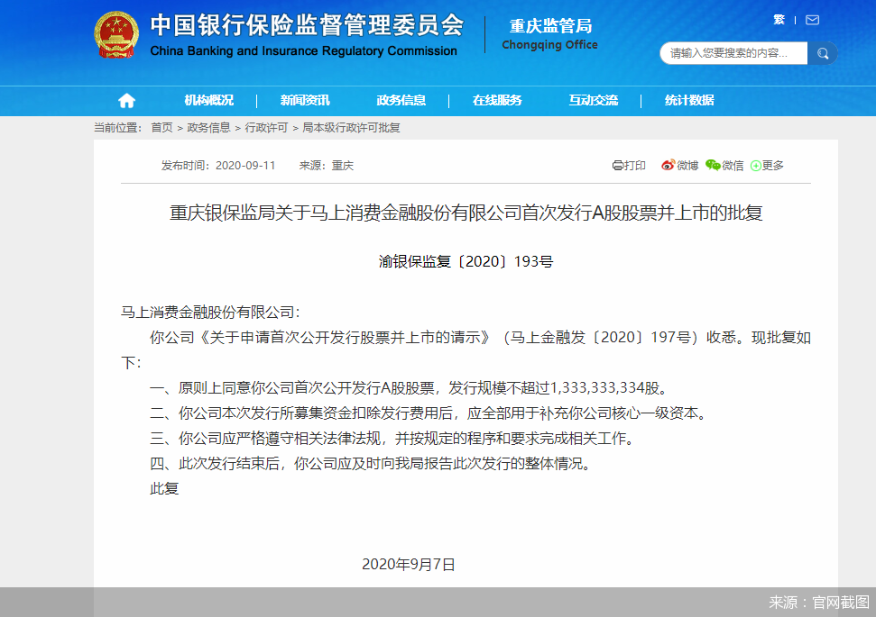Viewport: 876px width, 617px height.
Task: Open the 互动交流 menu
Action: [594, 100]
